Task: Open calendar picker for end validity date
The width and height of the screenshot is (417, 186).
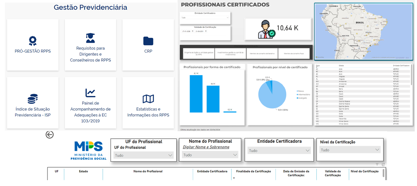Action: (206, 31)
